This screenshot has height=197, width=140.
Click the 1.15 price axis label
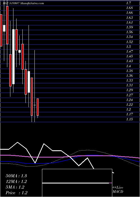[x=129, y=119]
